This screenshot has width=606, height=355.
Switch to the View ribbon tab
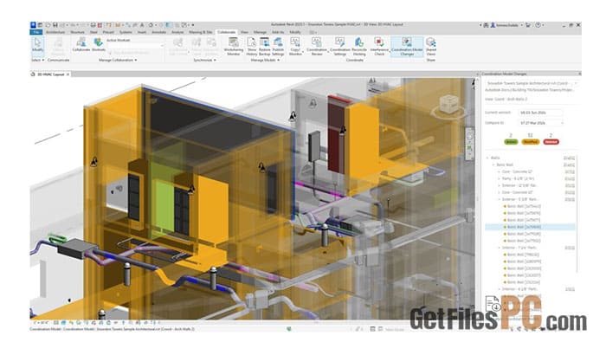[245, 33]
